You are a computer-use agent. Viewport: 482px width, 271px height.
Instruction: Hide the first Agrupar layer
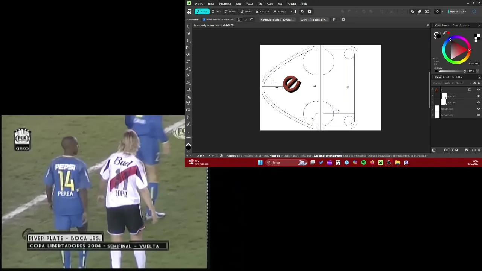tap(479, 96)
